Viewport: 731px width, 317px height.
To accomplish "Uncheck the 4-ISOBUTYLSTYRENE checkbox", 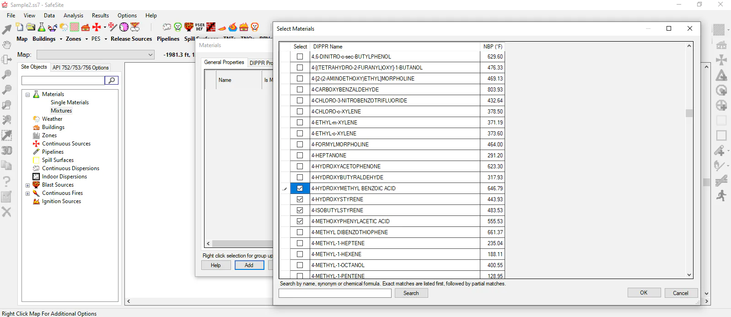I will (300, 210).
